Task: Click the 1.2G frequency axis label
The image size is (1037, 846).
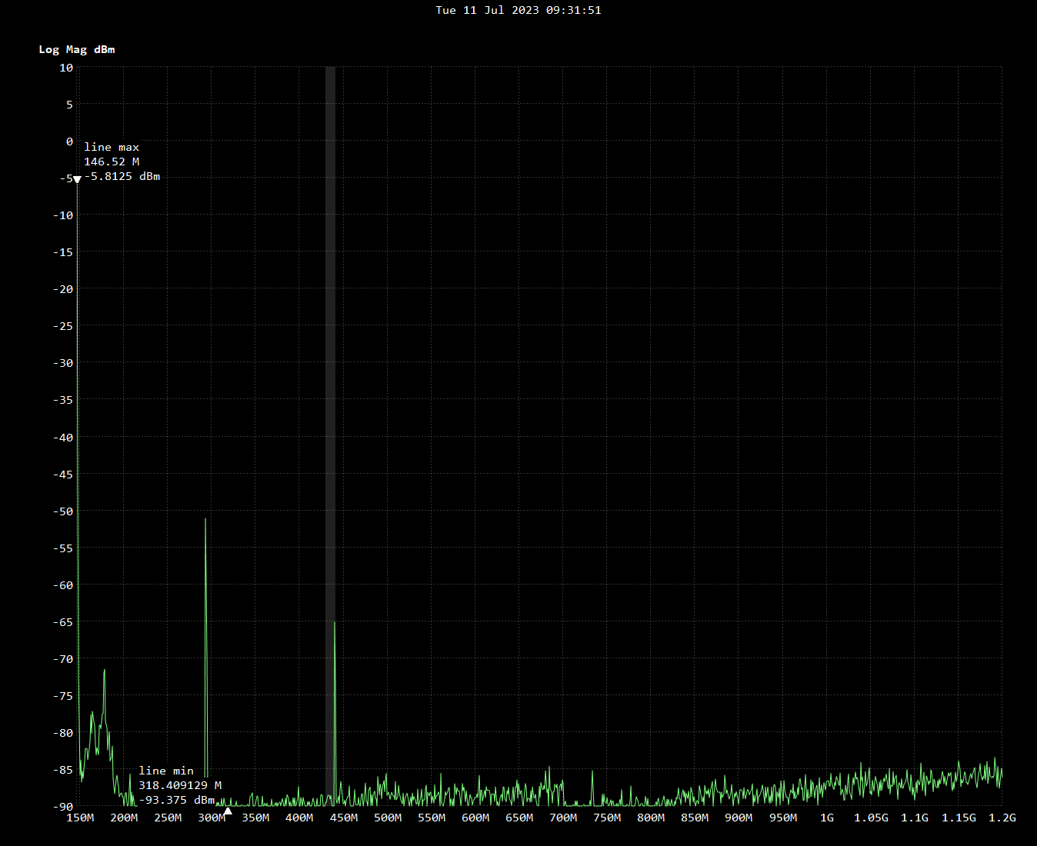Action: pos(1001,818)
